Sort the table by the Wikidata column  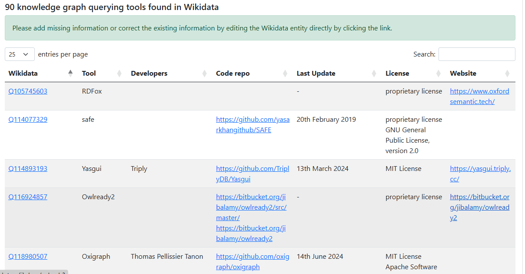(41, 74)
